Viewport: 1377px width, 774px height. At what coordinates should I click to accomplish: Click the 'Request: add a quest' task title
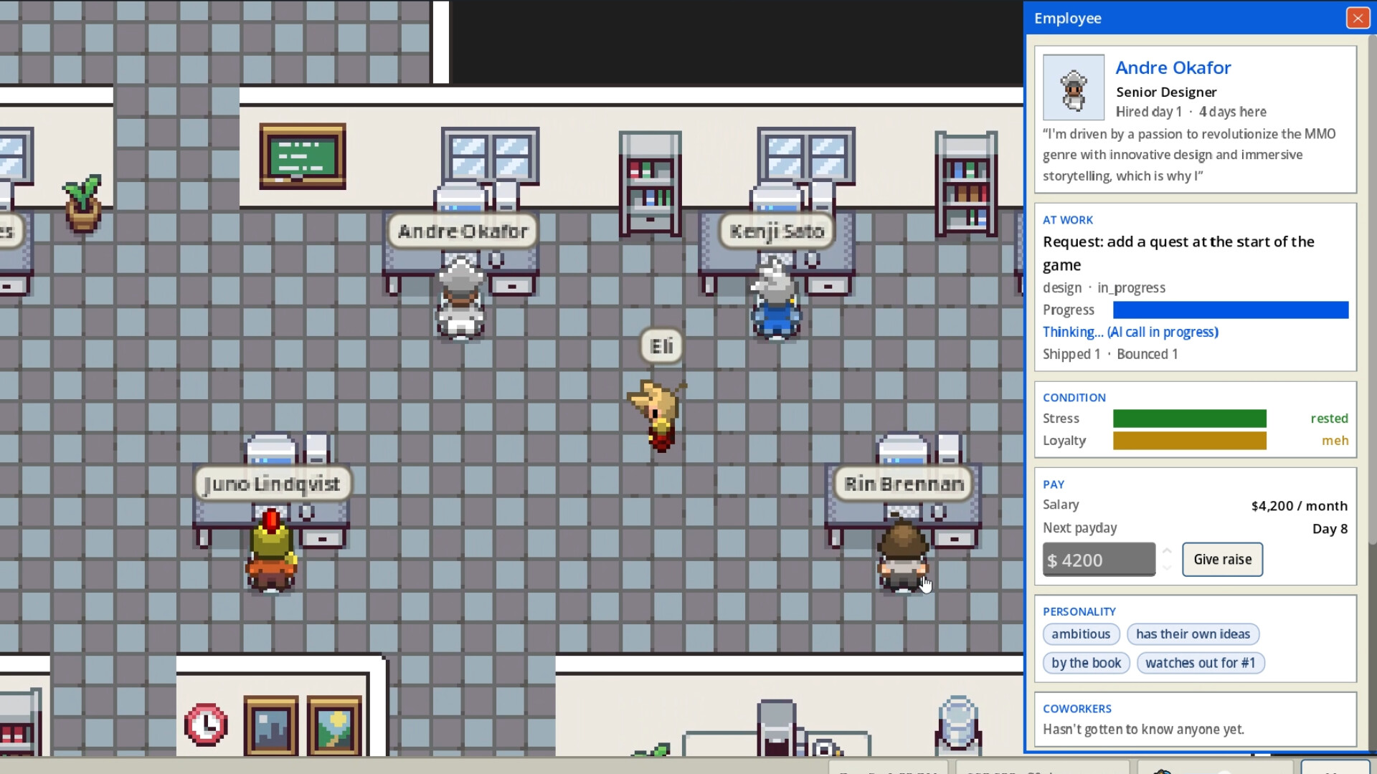1178,253
